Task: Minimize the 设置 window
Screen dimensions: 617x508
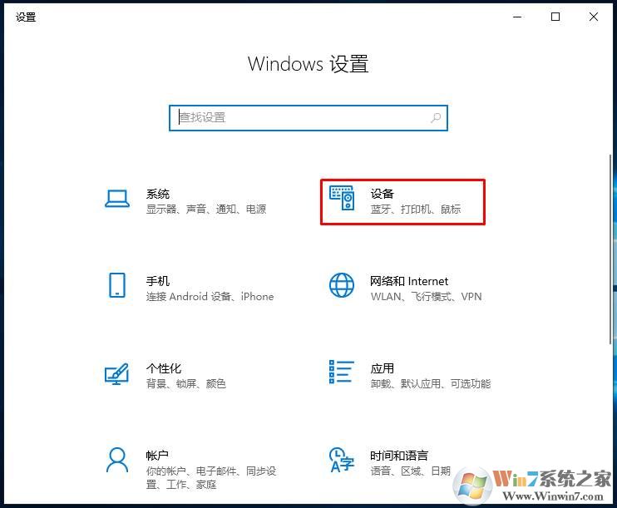Action: pyautogui.click(x=517, y=17)
